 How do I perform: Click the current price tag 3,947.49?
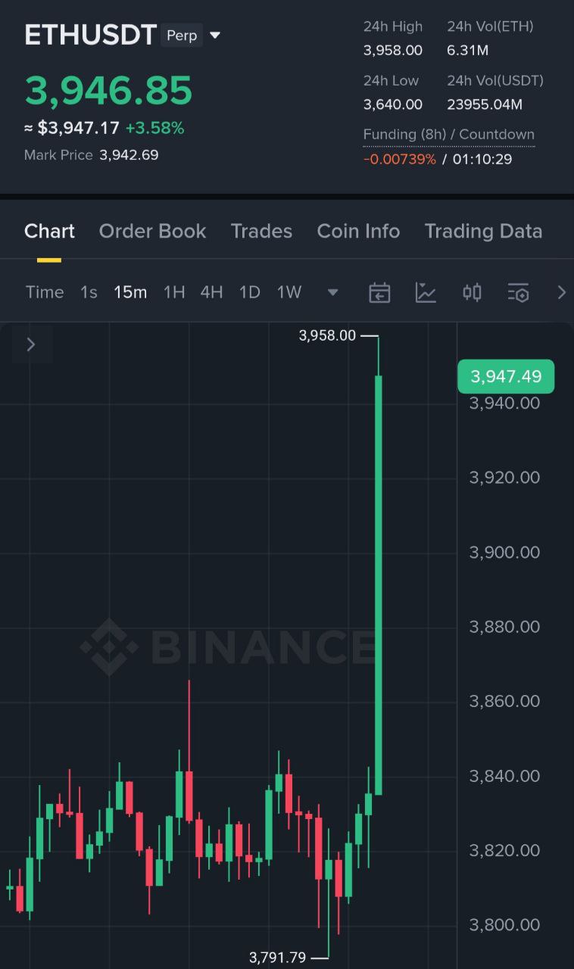click(506, 376)
